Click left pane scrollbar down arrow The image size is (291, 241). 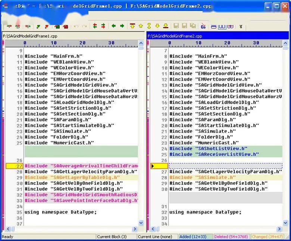(x=141, y=223)
